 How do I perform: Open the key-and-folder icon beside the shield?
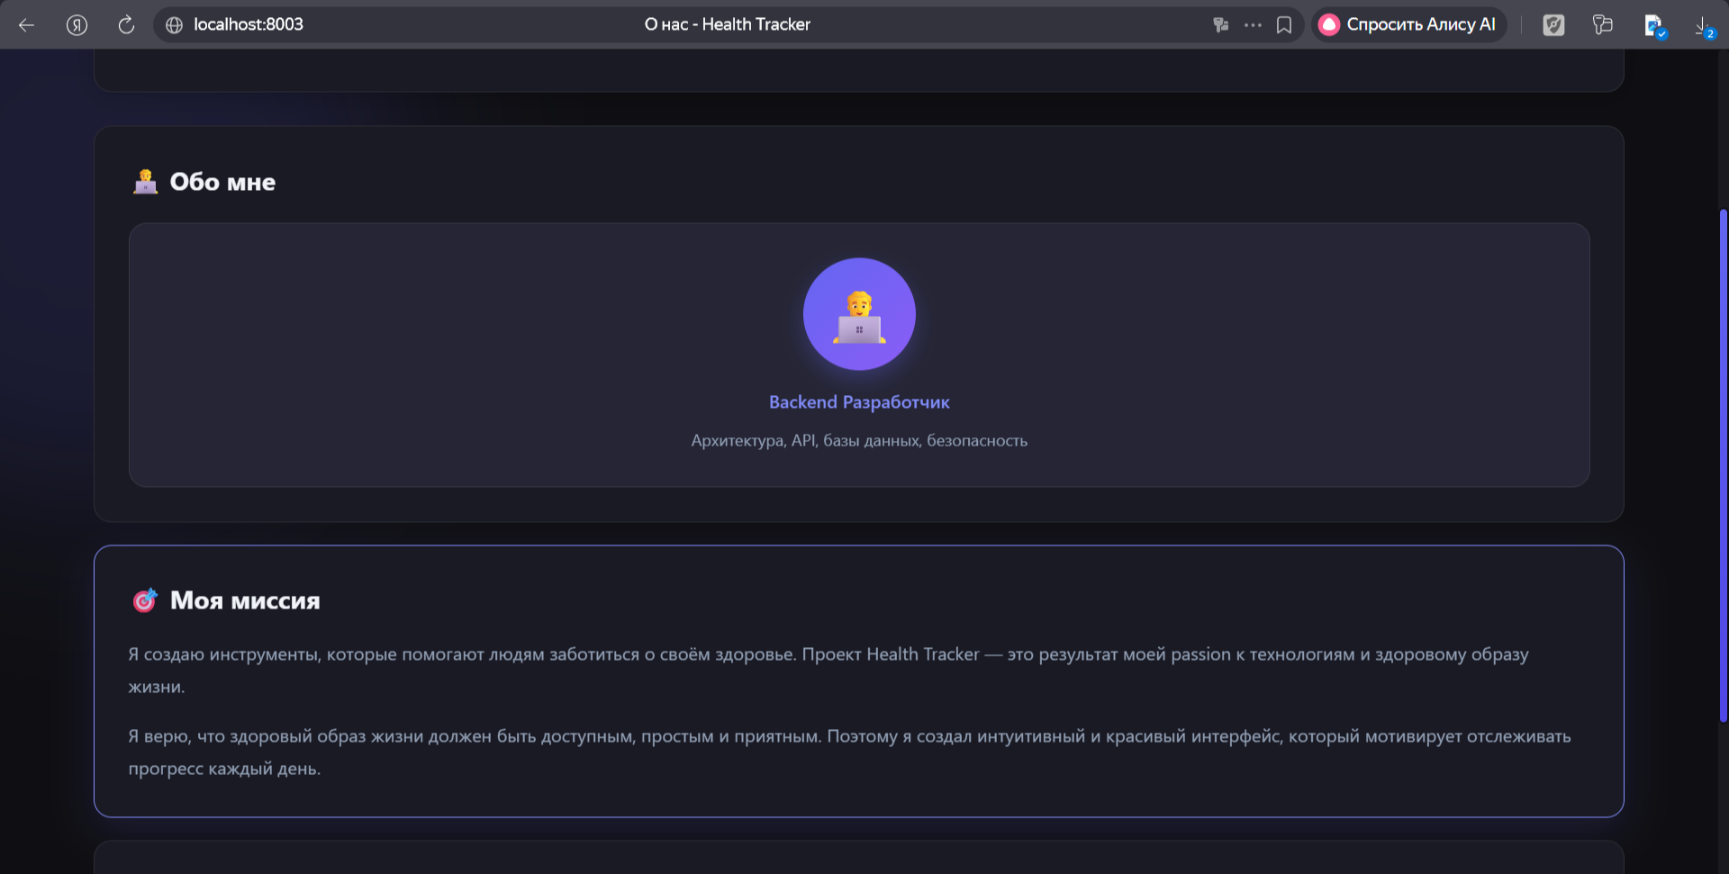(x=1603, y=25)
